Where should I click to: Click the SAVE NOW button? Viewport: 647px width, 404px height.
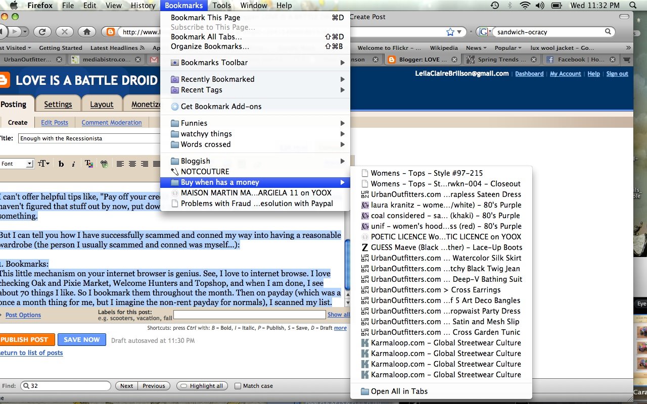coord(82,340)
